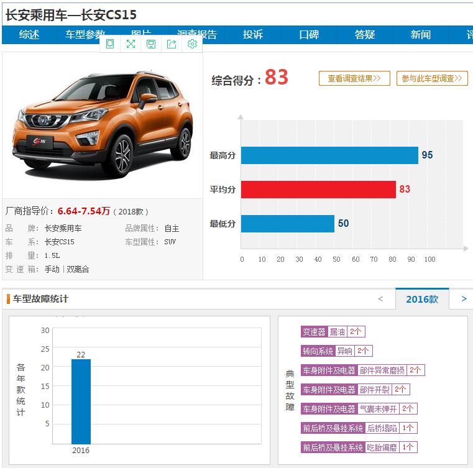Image resolution: width=473 pixels, height=468 pixels.
Task: Open the 投诉 complaints tab
Action: coord(253,35)
